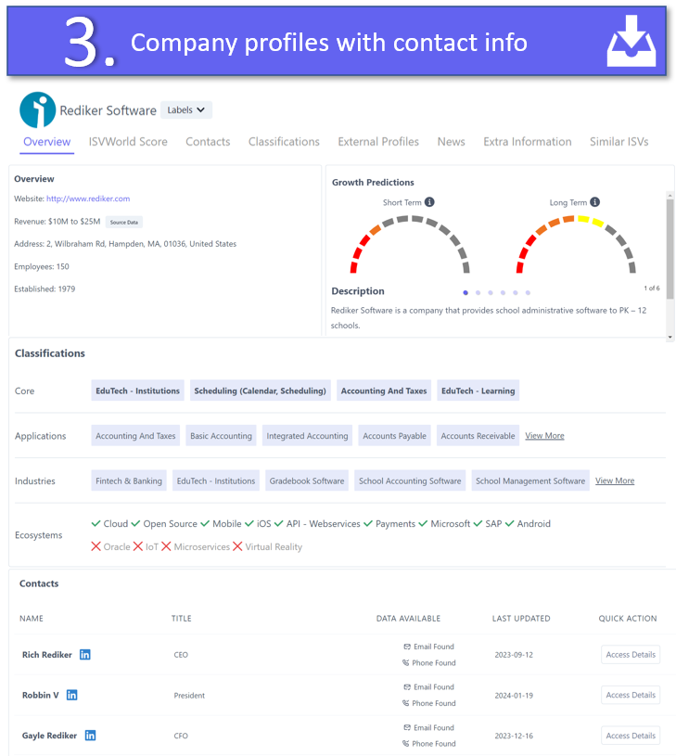
Task: Click the Gradebook Software tag
Action: 307,481
